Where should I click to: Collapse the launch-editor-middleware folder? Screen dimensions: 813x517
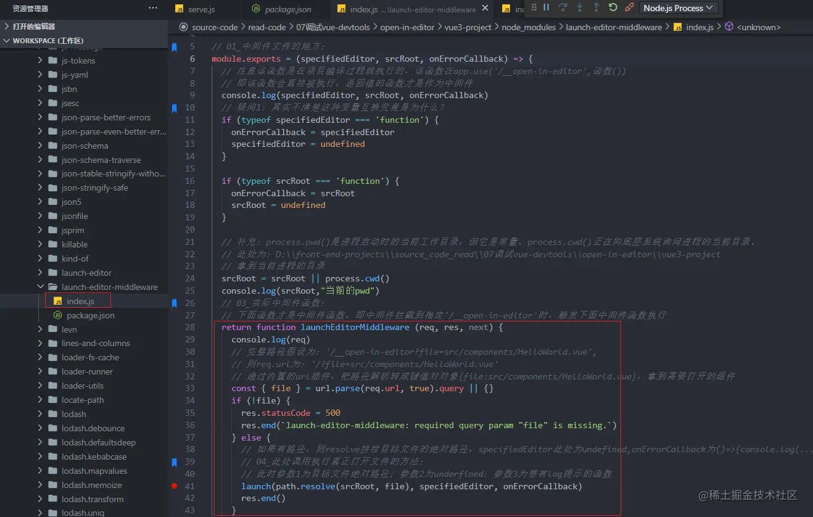41,287
